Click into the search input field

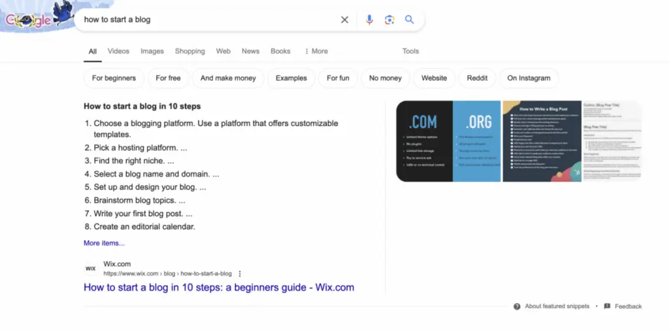click(x=209, y=20)
